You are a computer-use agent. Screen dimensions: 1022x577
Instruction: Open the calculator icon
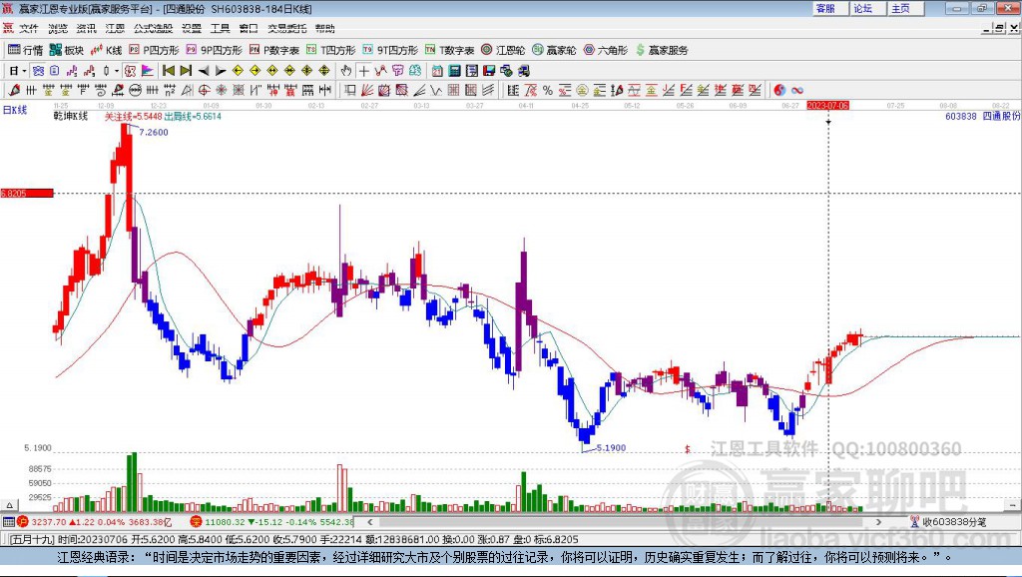coord(454,71)
